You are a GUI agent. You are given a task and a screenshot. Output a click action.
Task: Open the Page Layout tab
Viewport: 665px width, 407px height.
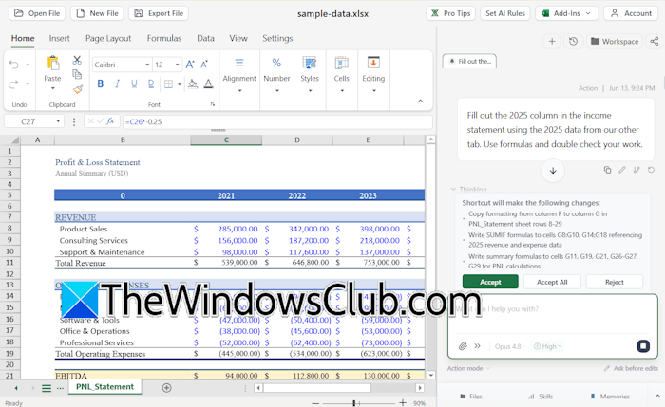point(108,38)
